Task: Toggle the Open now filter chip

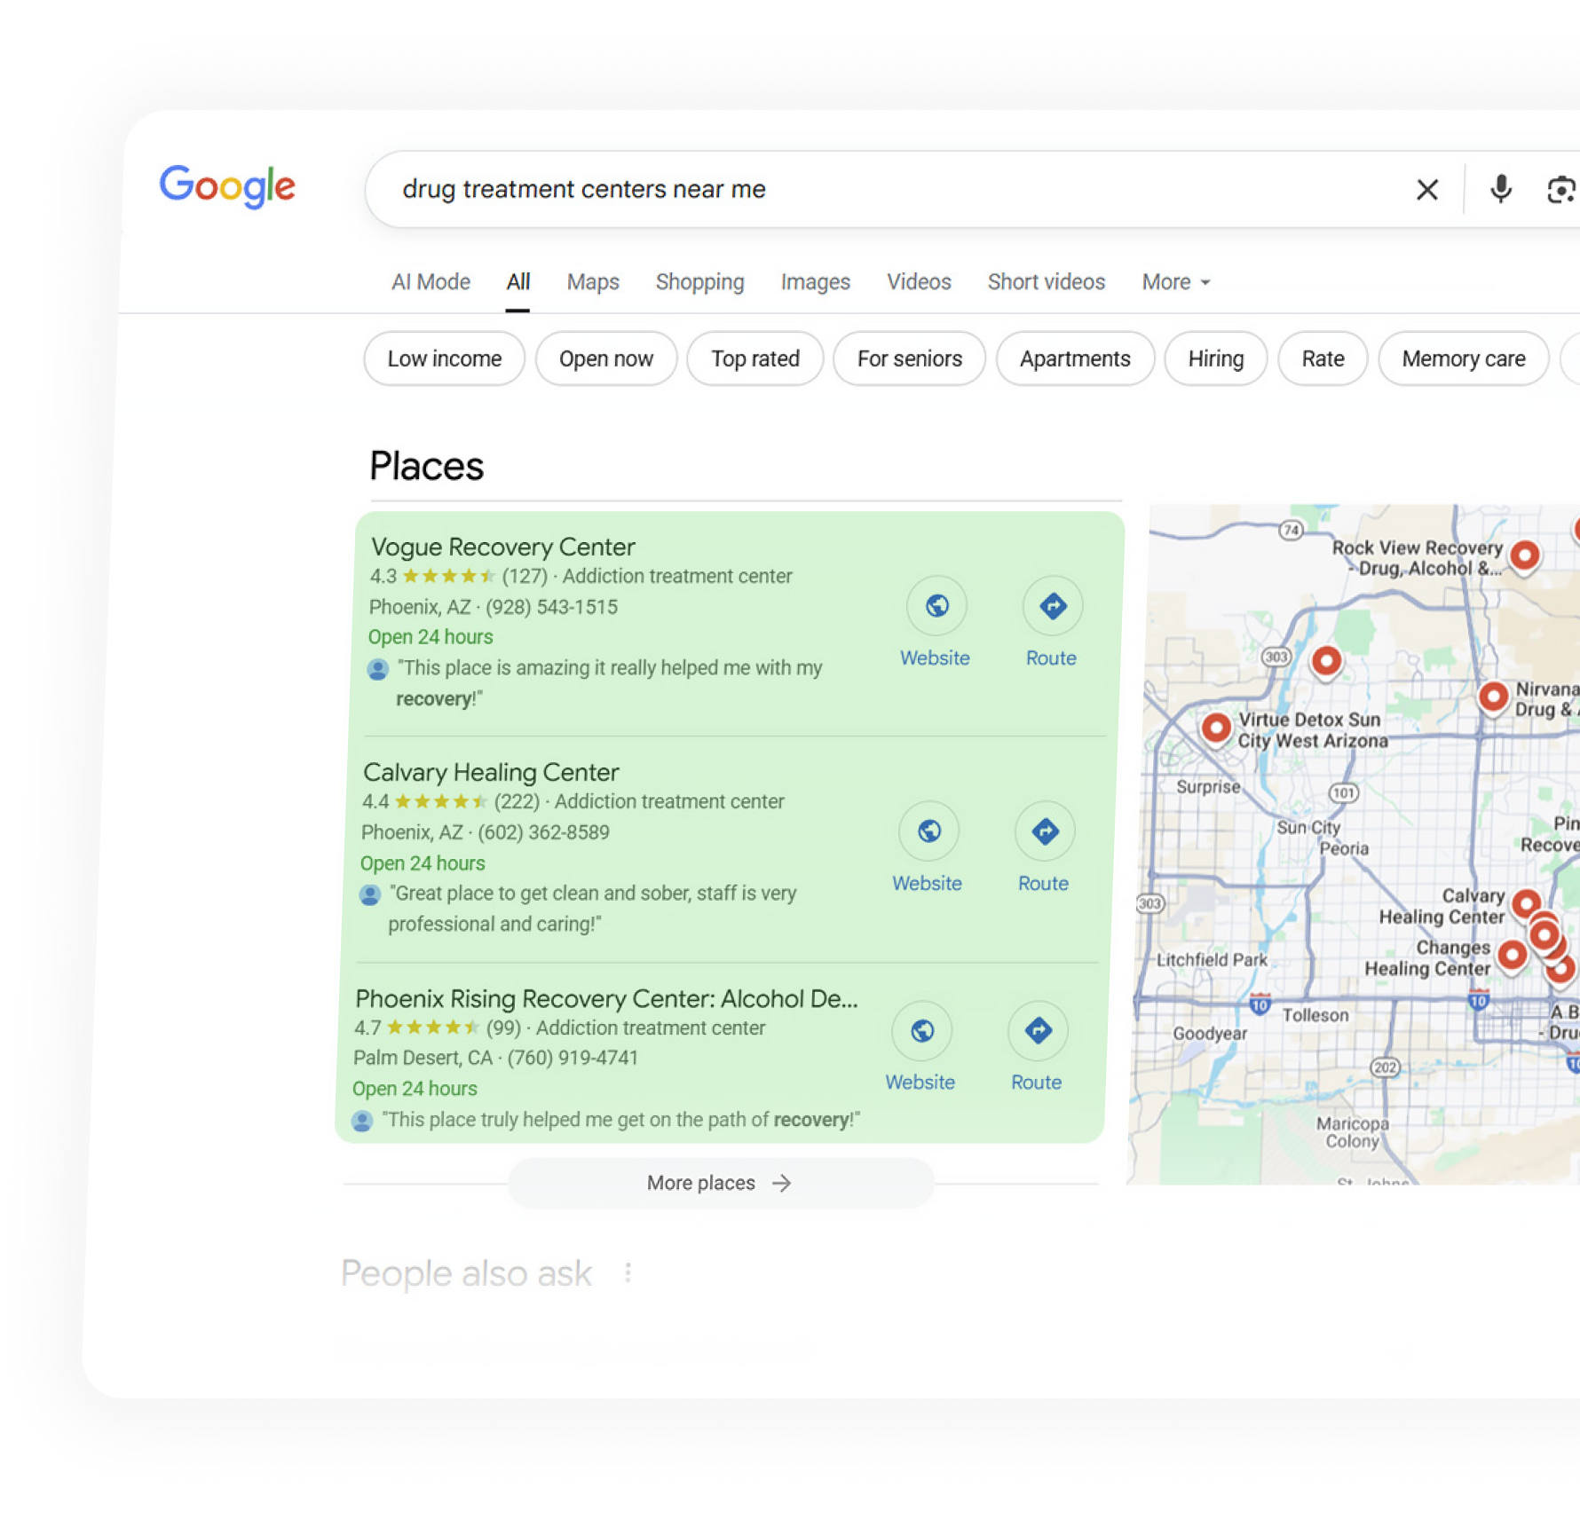Action: tap(605, 358)
